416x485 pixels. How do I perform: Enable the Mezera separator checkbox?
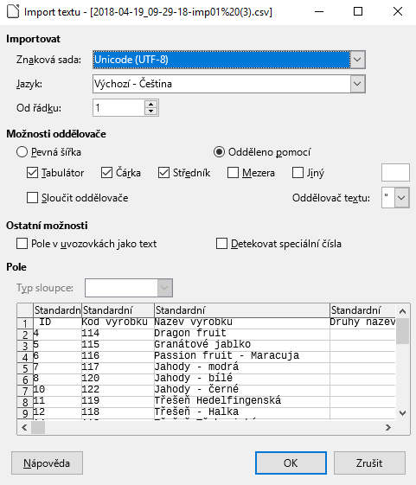click(233, 173)
